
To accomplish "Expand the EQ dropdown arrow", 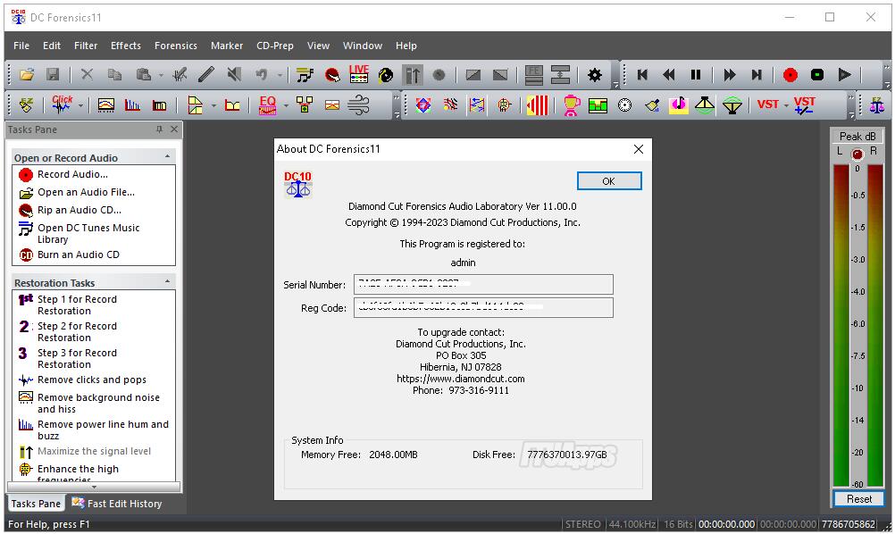I will pyautogui.click(x=286, y=105).
